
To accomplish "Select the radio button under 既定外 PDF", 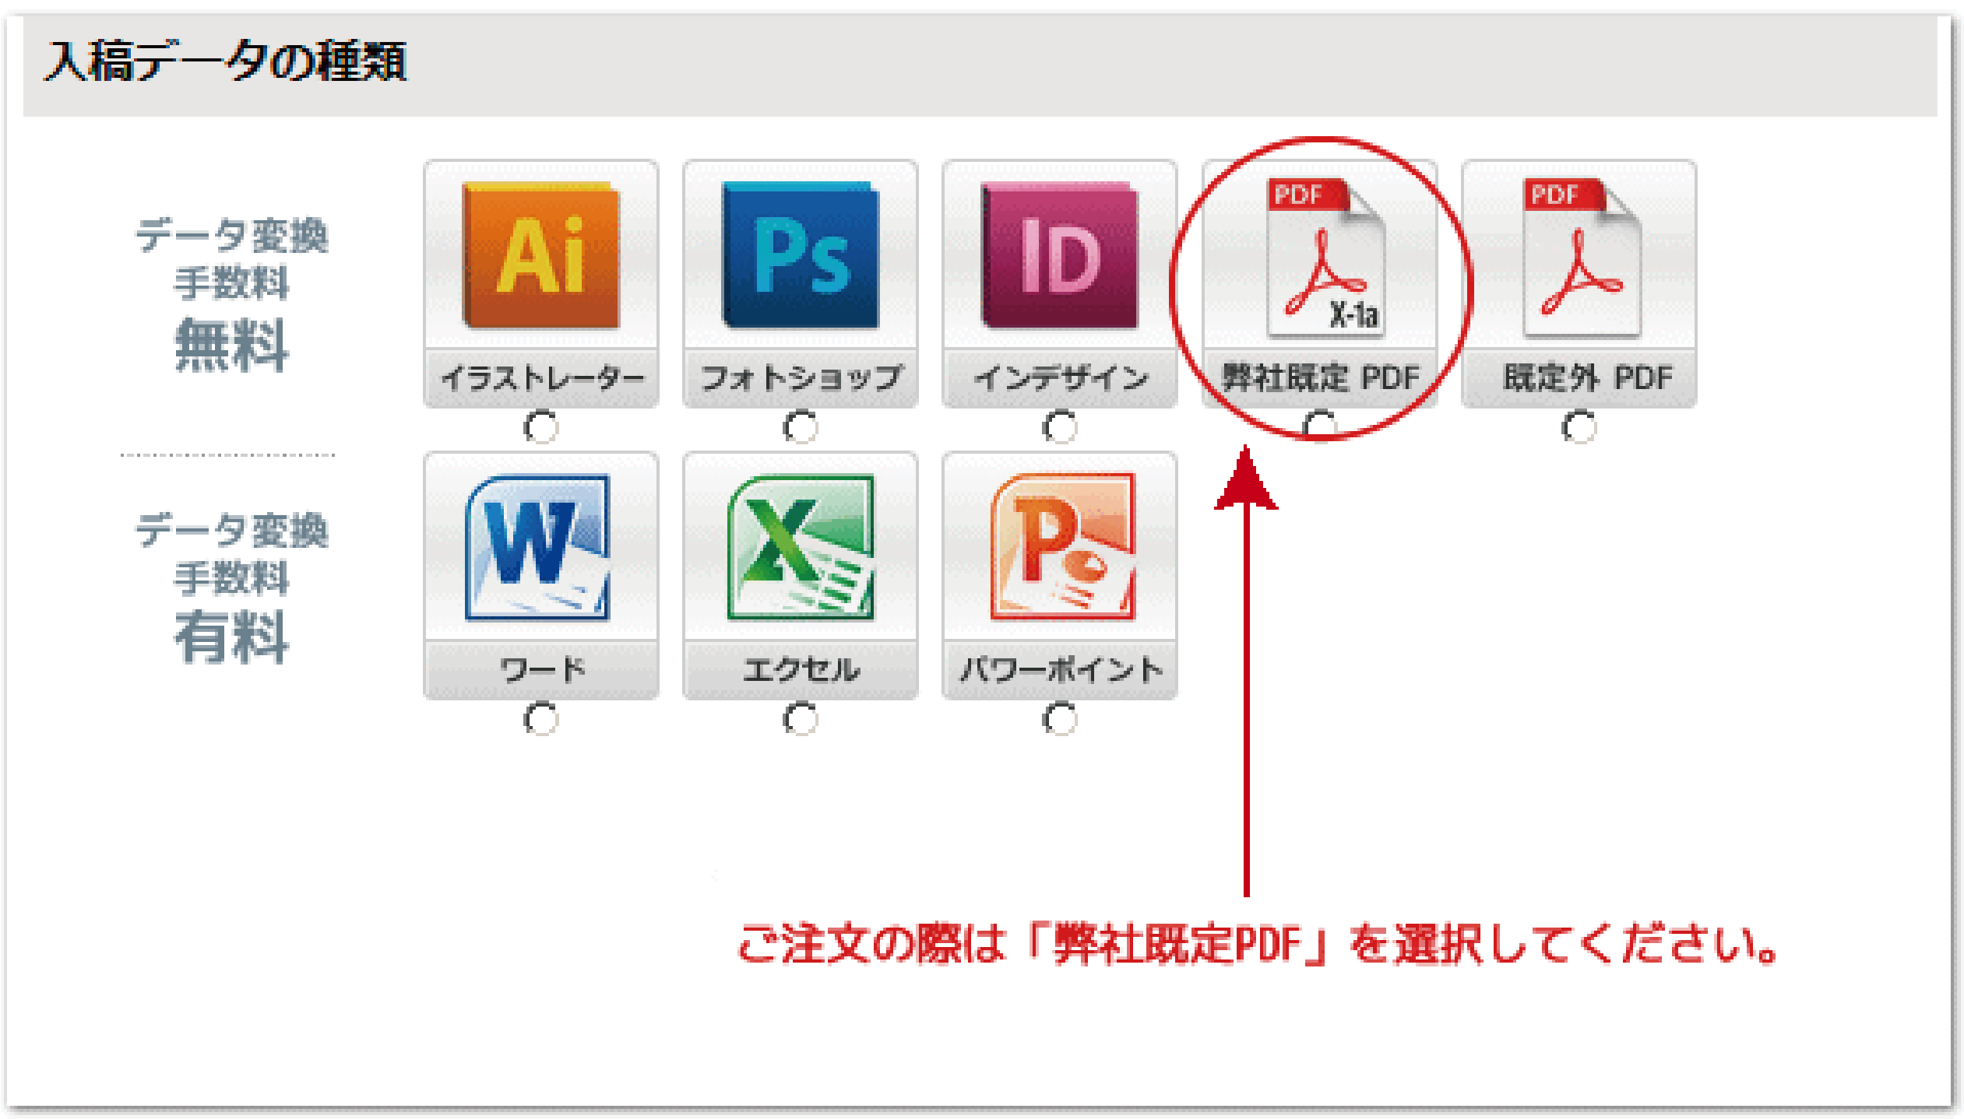I will [x=1579, y=427].
